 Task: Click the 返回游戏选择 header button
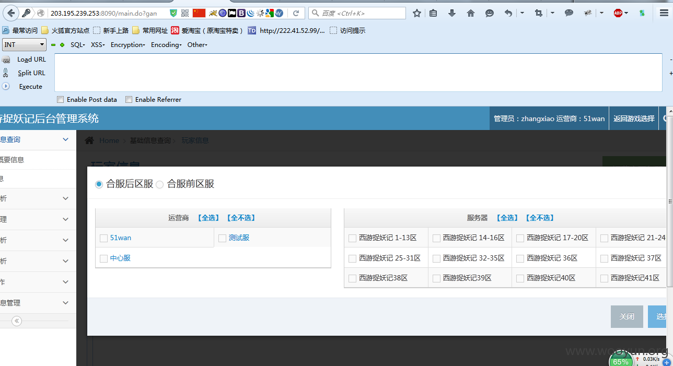click(634, 119)
